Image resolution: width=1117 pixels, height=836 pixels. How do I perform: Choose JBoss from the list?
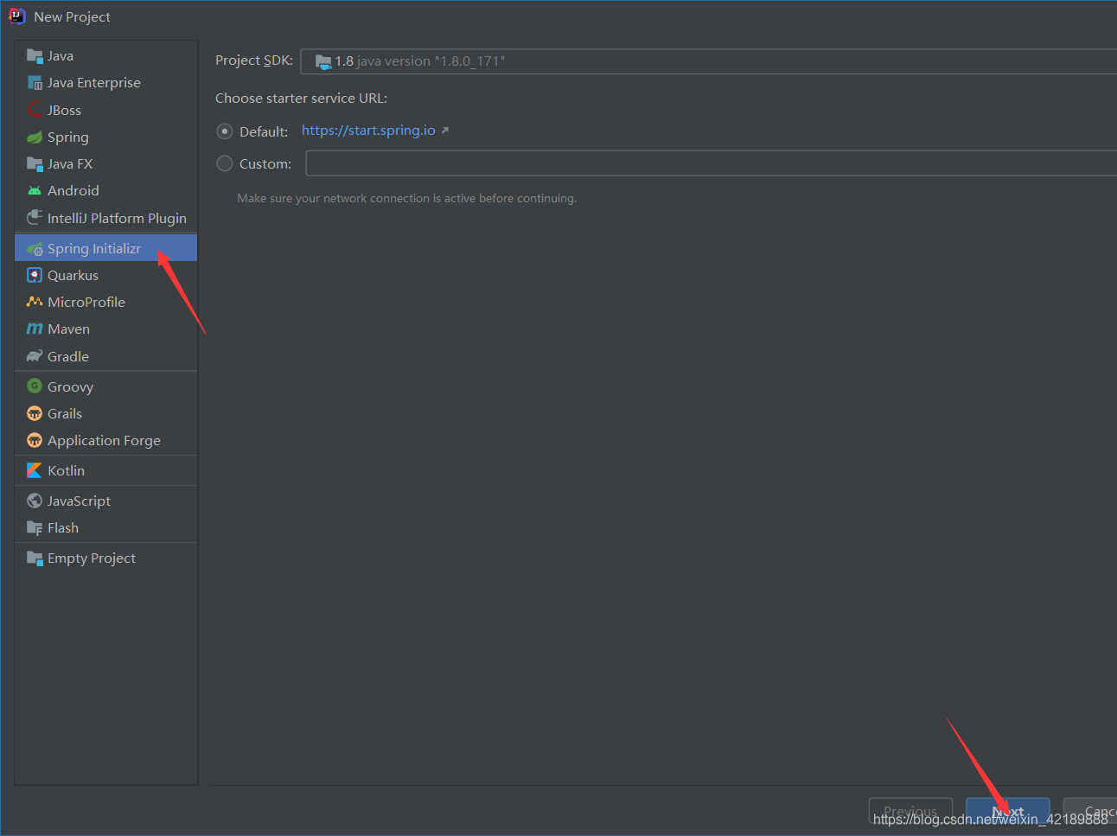105,110
